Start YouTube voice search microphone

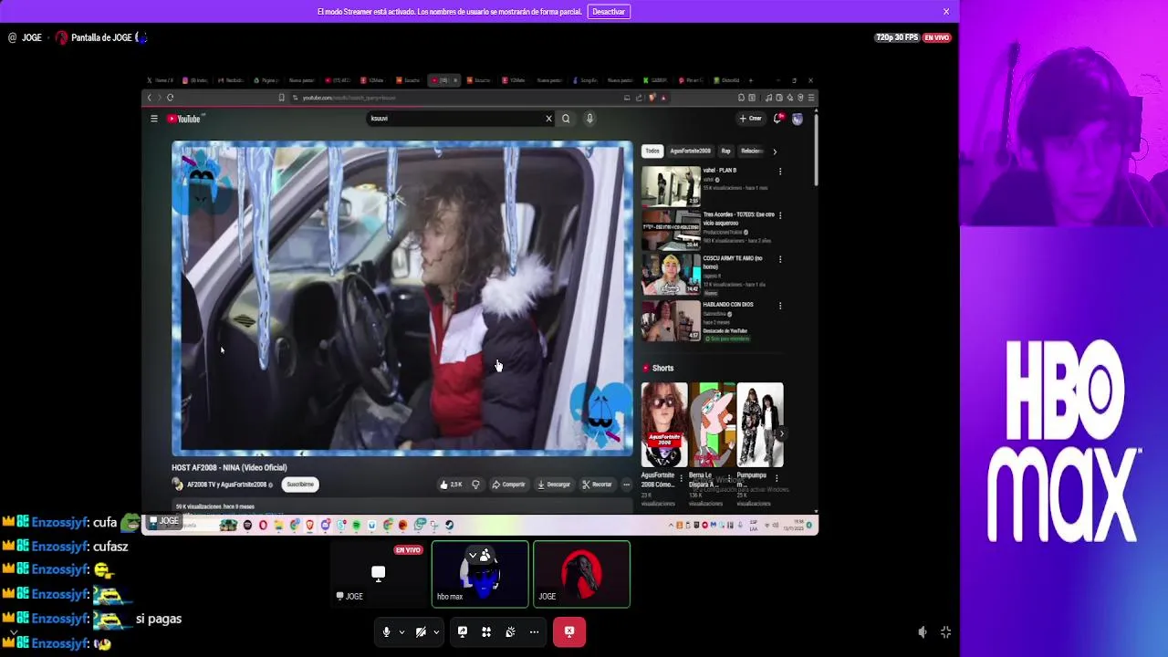click(x=589, y=119)
